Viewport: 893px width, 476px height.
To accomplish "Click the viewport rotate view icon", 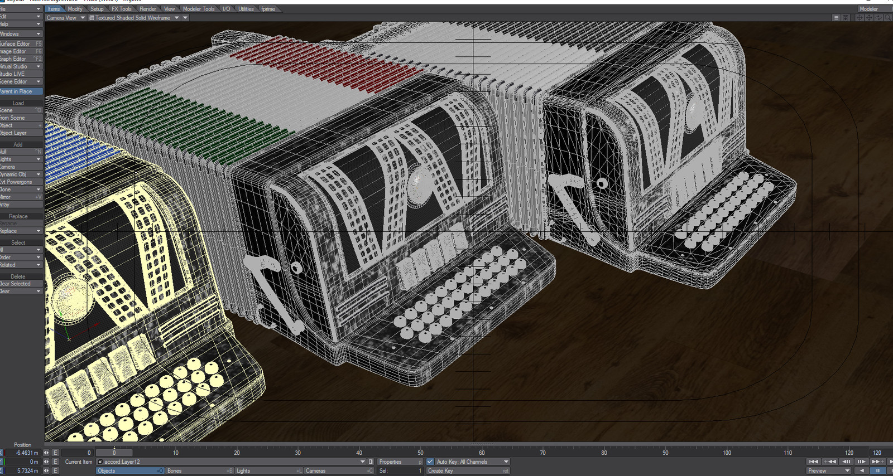I will click(x=878, y=18).
